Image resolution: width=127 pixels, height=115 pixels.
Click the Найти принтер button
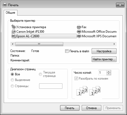[104, 59]
